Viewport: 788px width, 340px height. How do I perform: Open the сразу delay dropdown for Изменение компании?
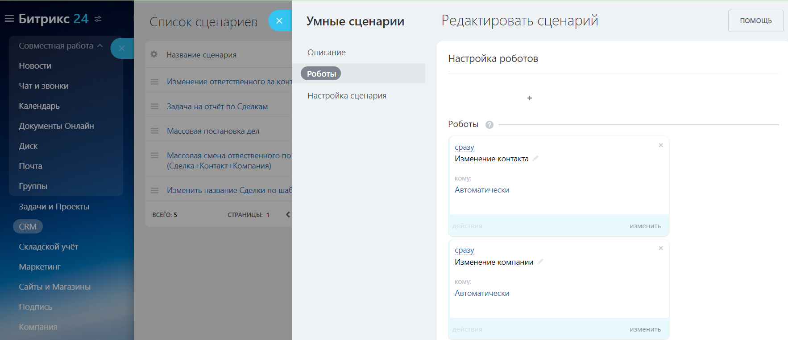pos(464,250)
